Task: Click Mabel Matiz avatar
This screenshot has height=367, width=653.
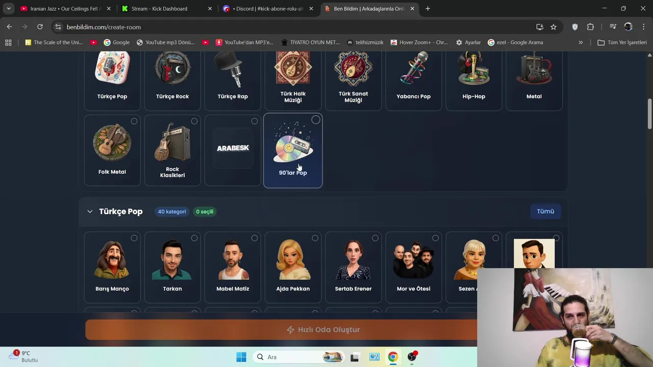Action: click(233, 259)
